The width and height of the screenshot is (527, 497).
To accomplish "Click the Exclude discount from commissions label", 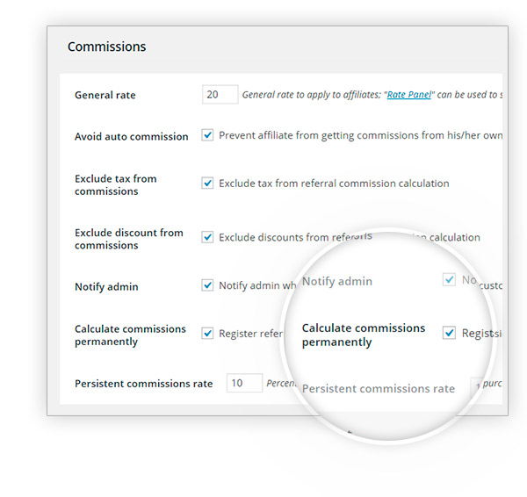I will point(129,239).
